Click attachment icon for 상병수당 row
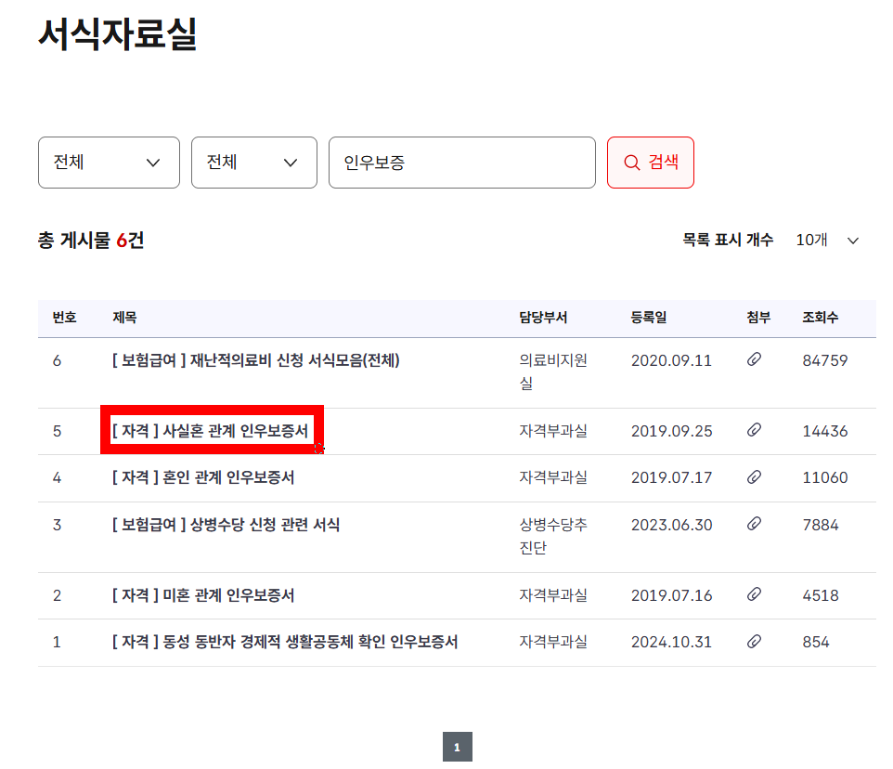Screen dimensions: 893x769 (x=754, y=524)
